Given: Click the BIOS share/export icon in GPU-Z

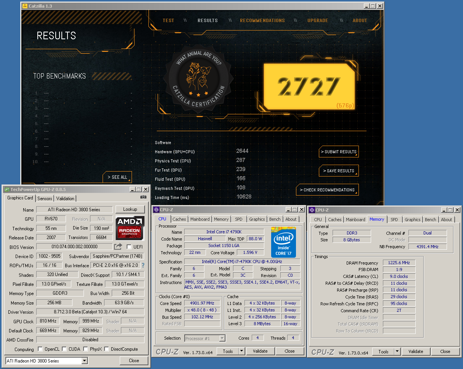Looking at the screenshot, I should pos(118,247).
